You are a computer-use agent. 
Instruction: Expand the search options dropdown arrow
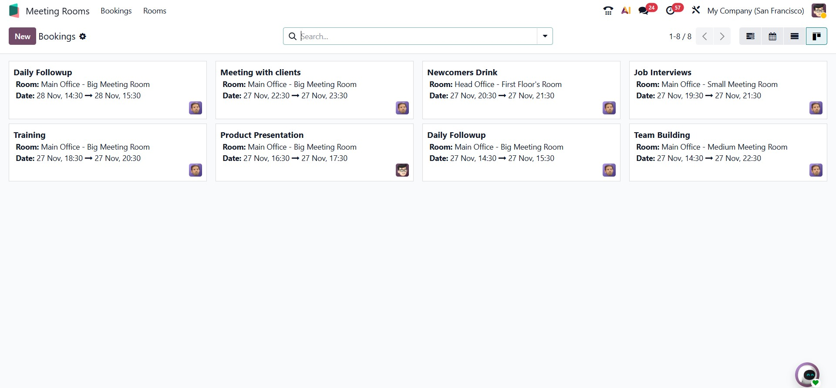[x=545, y=37]
